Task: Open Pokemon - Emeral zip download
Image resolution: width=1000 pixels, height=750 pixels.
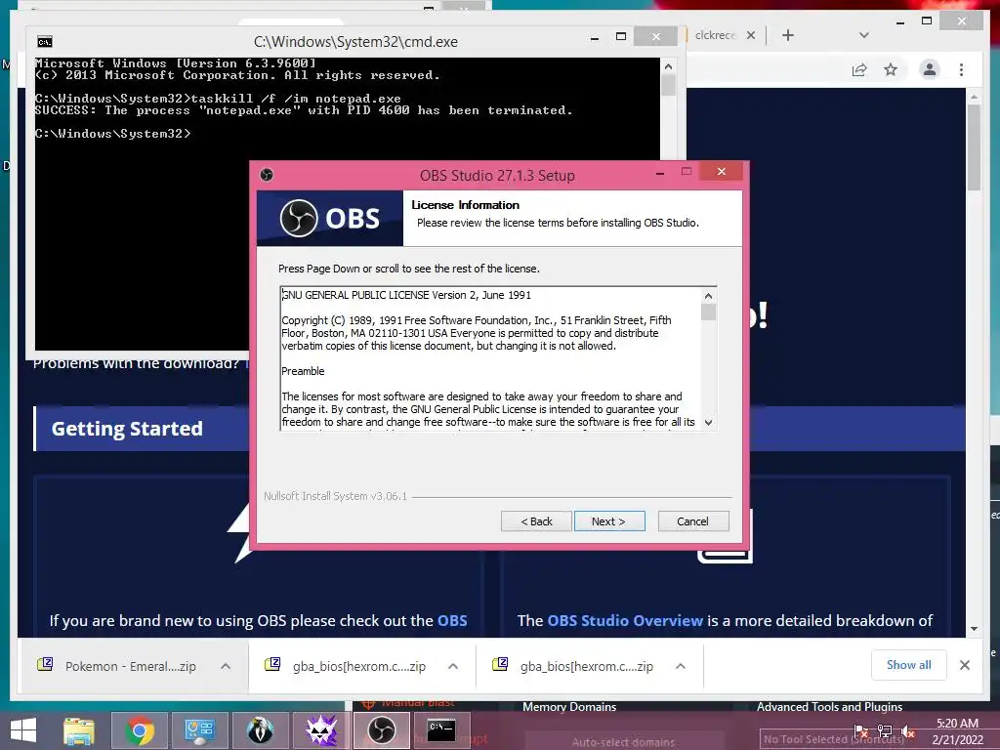Action: (x=130, y=666)
